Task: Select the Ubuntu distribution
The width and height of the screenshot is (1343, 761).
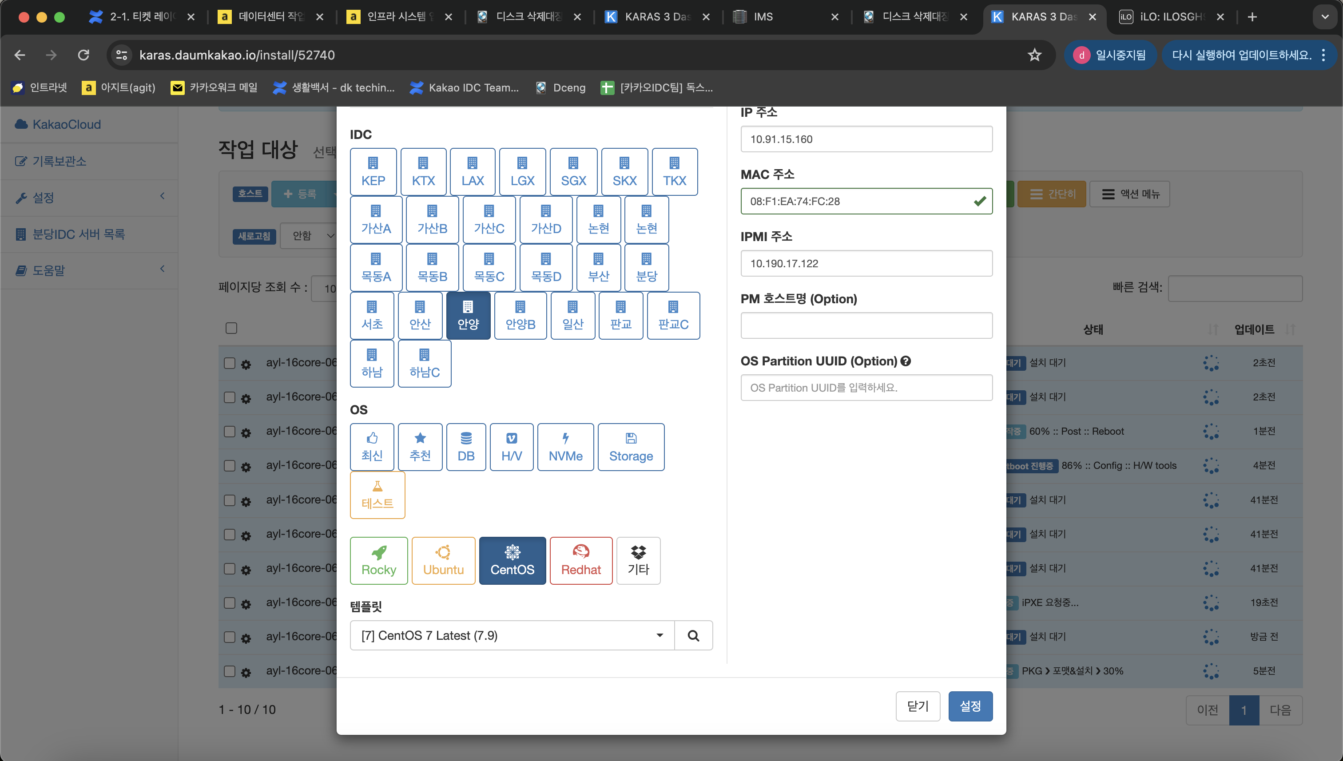Action: [x=443, y=561]
